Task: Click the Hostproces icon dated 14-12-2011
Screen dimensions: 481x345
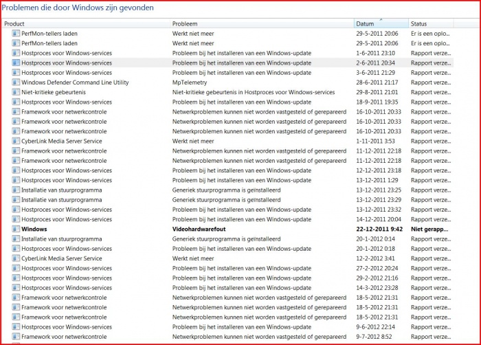Action: click(16, 219)
